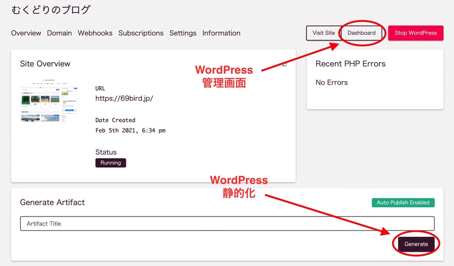The height and width of the screenshot is (266, 454).
Task: Click the Running status badge
Action: 111,163
